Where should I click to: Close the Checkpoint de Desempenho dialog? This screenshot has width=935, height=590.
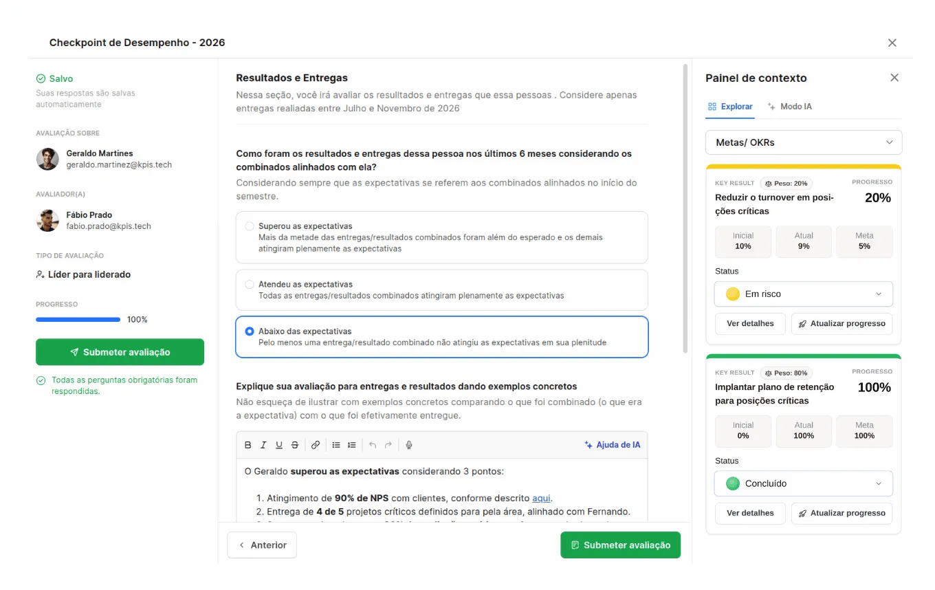[x=892, y=43]
